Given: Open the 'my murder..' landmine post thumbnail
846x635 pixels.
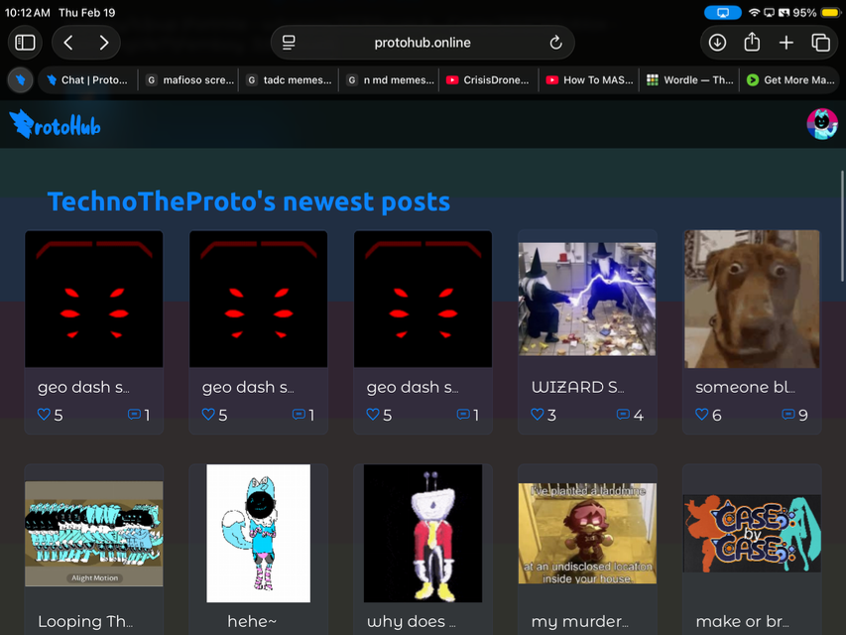Looking at the screenshot, I should click(587, 533).
